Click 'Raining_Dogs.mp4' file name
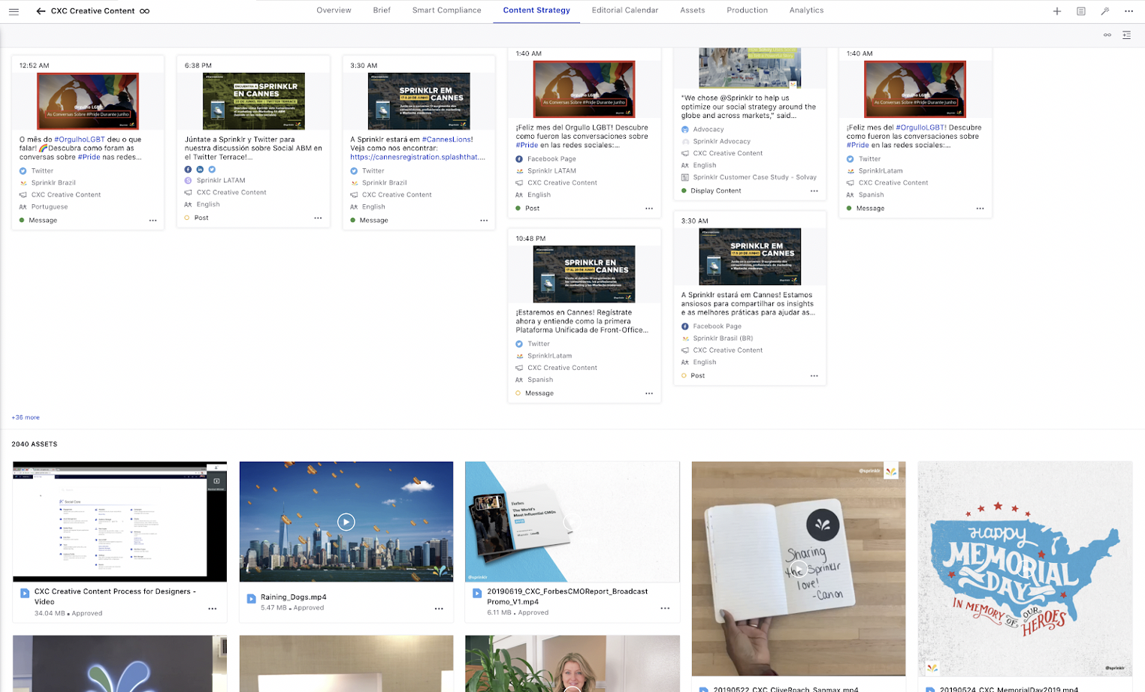Screen dimensions: 1145x692 click(x=294, y=597)
